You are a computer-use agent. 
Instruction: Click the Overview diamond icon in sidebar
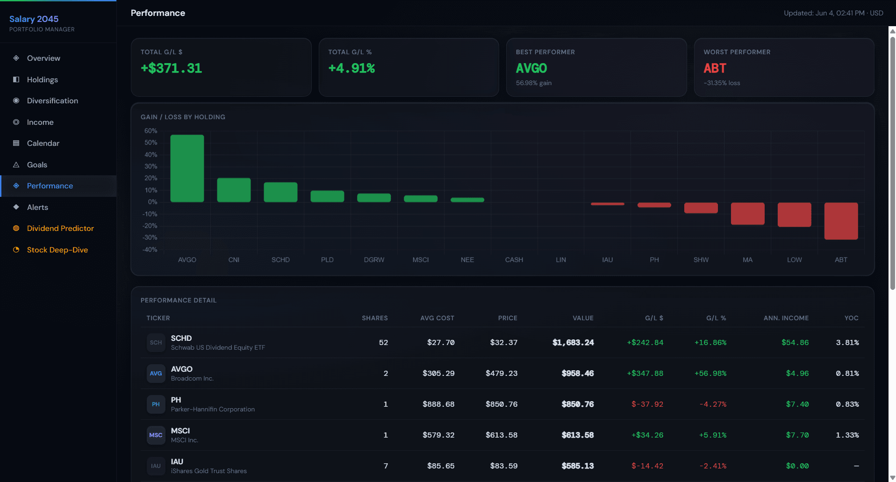(16, 58)
